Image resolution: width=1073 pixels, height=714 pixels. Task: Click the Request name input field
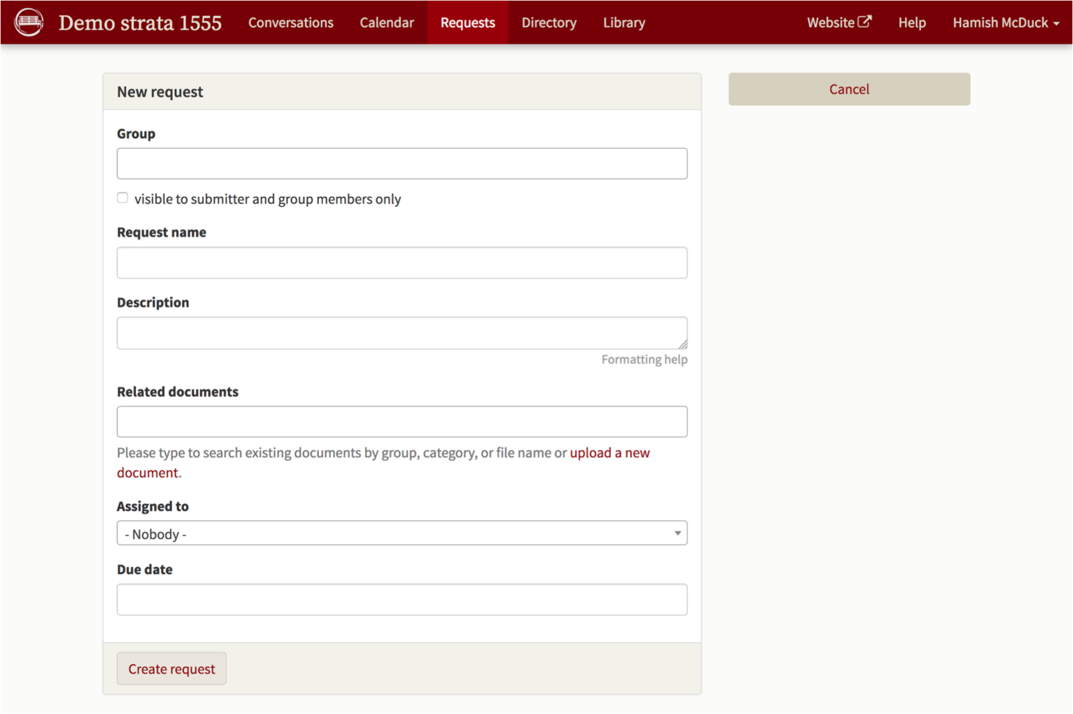(x=402, y=262)
